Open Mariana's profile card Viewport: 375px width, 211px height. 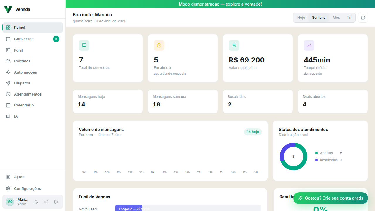18,202
